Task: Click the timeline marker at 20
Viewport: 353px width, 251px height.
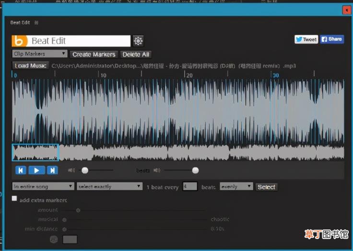Action: (189, 75)
